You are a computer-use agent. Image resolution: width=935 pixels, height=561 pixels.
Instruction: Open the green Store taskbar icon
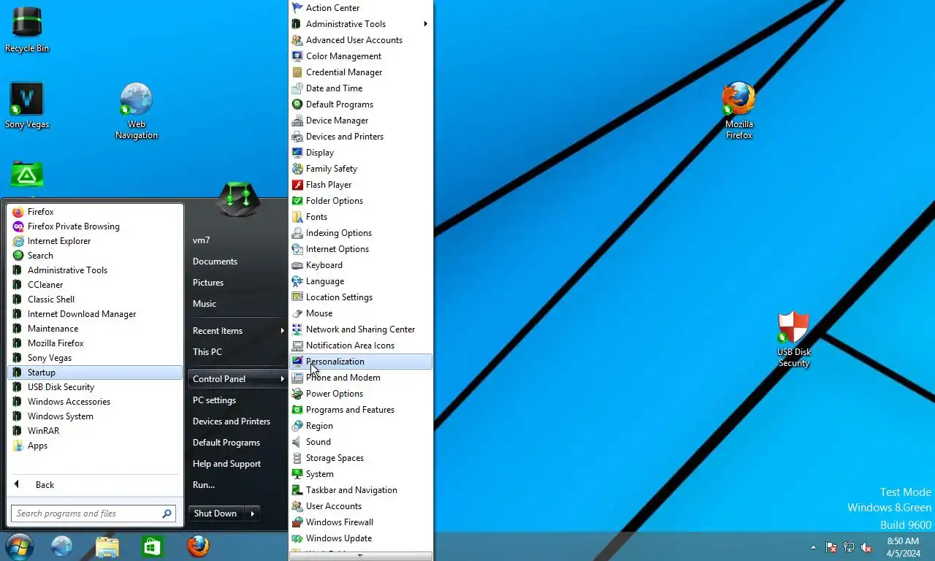(x=153, y=546)
